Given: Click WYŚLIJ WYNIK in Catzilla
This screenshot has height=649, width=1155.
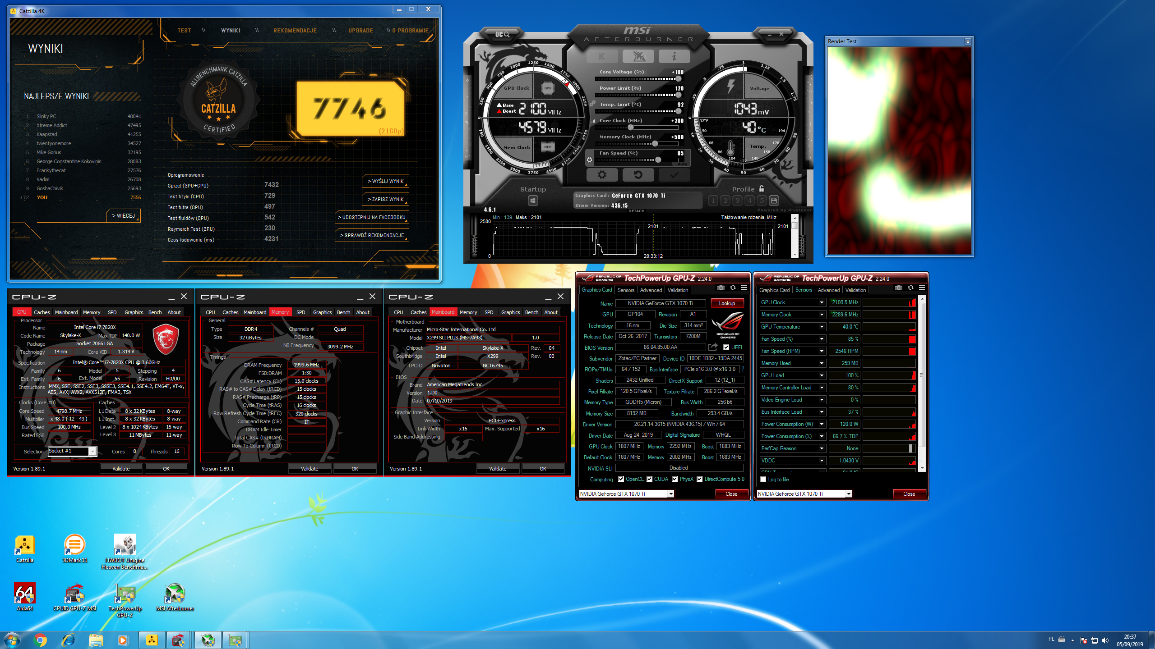Looking at the screenshot, I should point(385,181).
